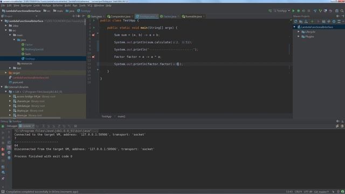This screenshot has width=345, height=194.
Task: Click the Maven add project plus icon
Action: (x=312, y=22)
